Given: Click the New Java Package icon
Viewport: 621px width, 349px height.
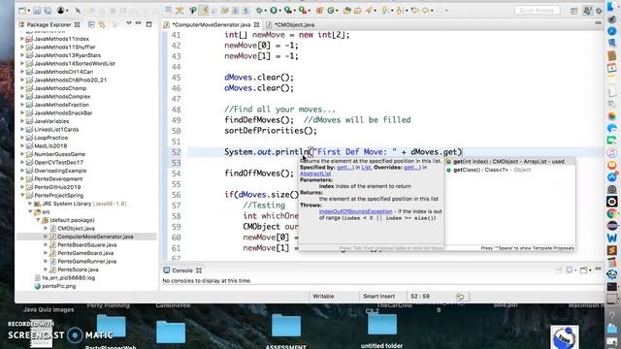Looking at the screenshot, I should (x=319, y=11).
